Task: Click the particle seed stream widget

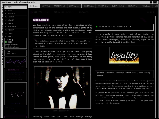Action: point(16,93)
